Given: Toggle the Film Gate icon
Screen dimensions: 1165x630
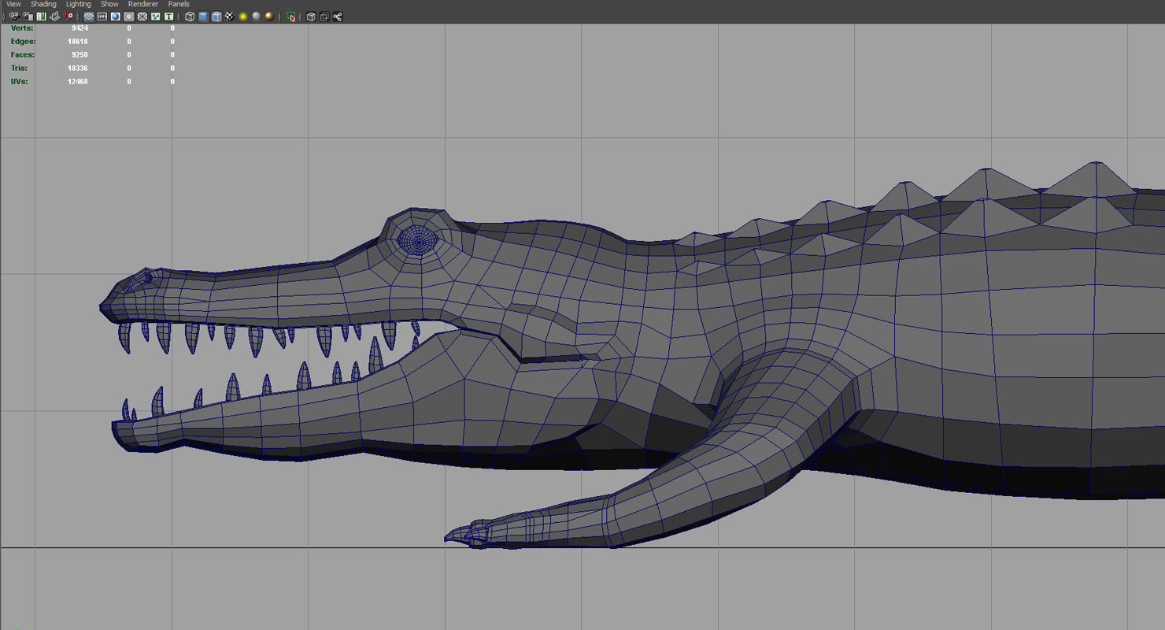Looking at the screenshot, I should (x=102, y=17).
